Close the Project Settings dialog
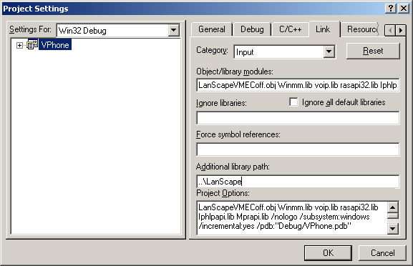The image size is (413, 266). point(404,9)
